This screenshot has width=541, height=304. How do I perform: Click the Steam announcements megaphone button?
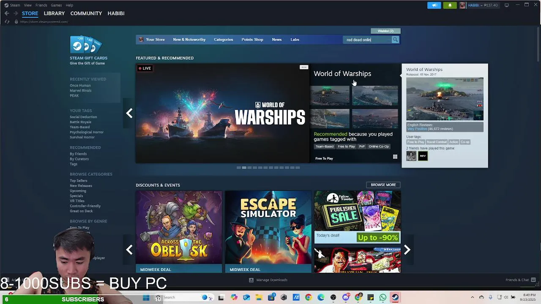[434, 5]
